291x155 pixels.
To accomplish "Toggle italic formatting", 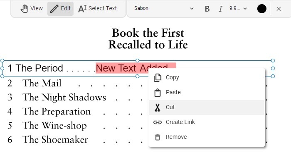I will pos(220,9).
